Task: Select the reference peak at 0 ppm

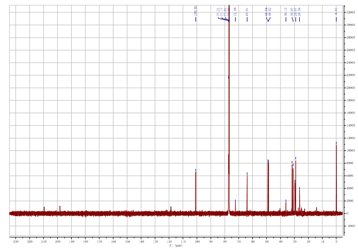Action: 336,178
